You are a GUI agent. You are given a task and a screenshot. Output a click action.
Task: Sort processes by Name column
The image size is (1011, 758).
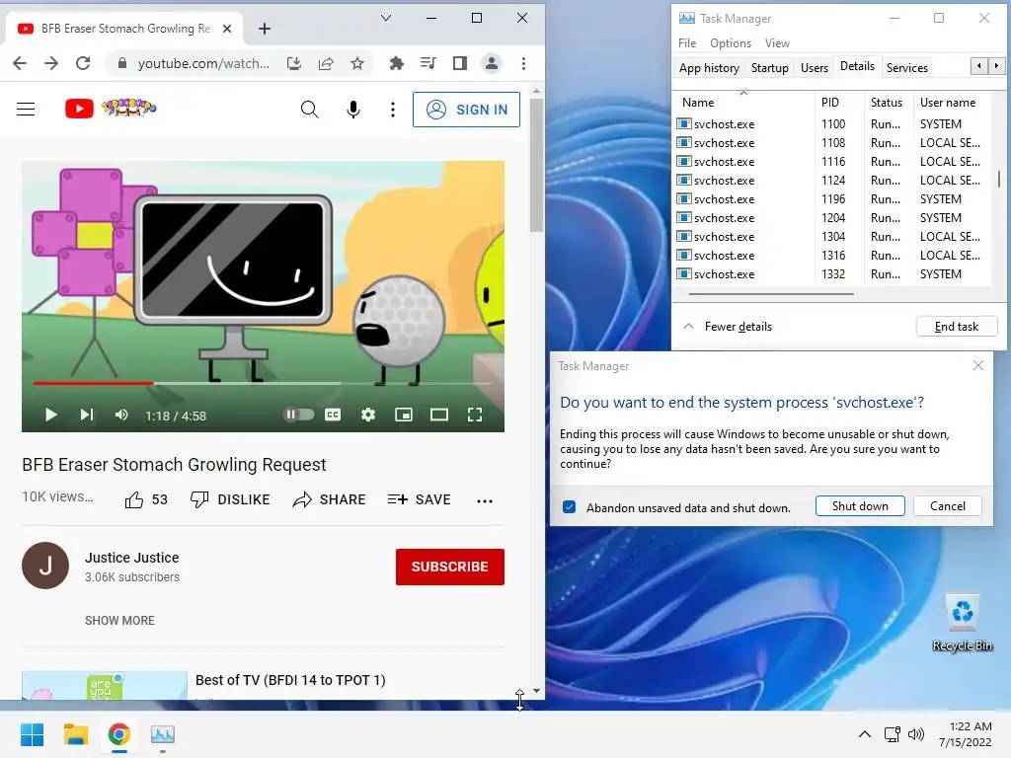[x=744, y=103]
